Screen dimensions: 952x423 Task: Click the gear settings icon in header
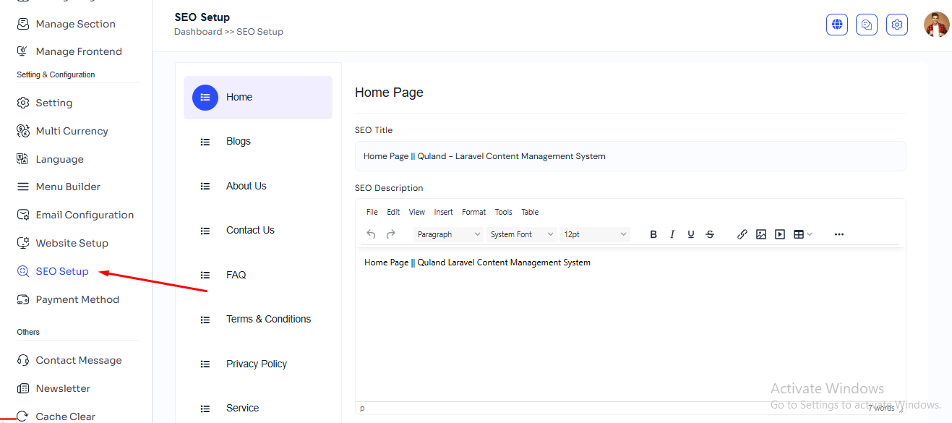897,25
